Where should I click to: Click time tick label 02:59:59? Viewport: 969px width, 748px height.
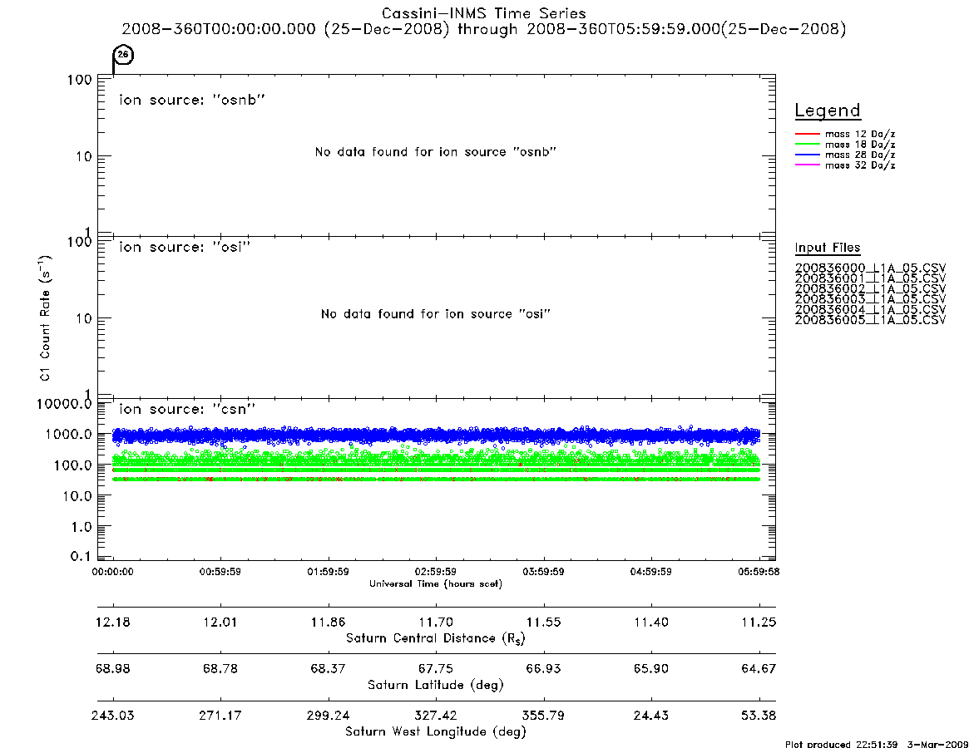436,572
